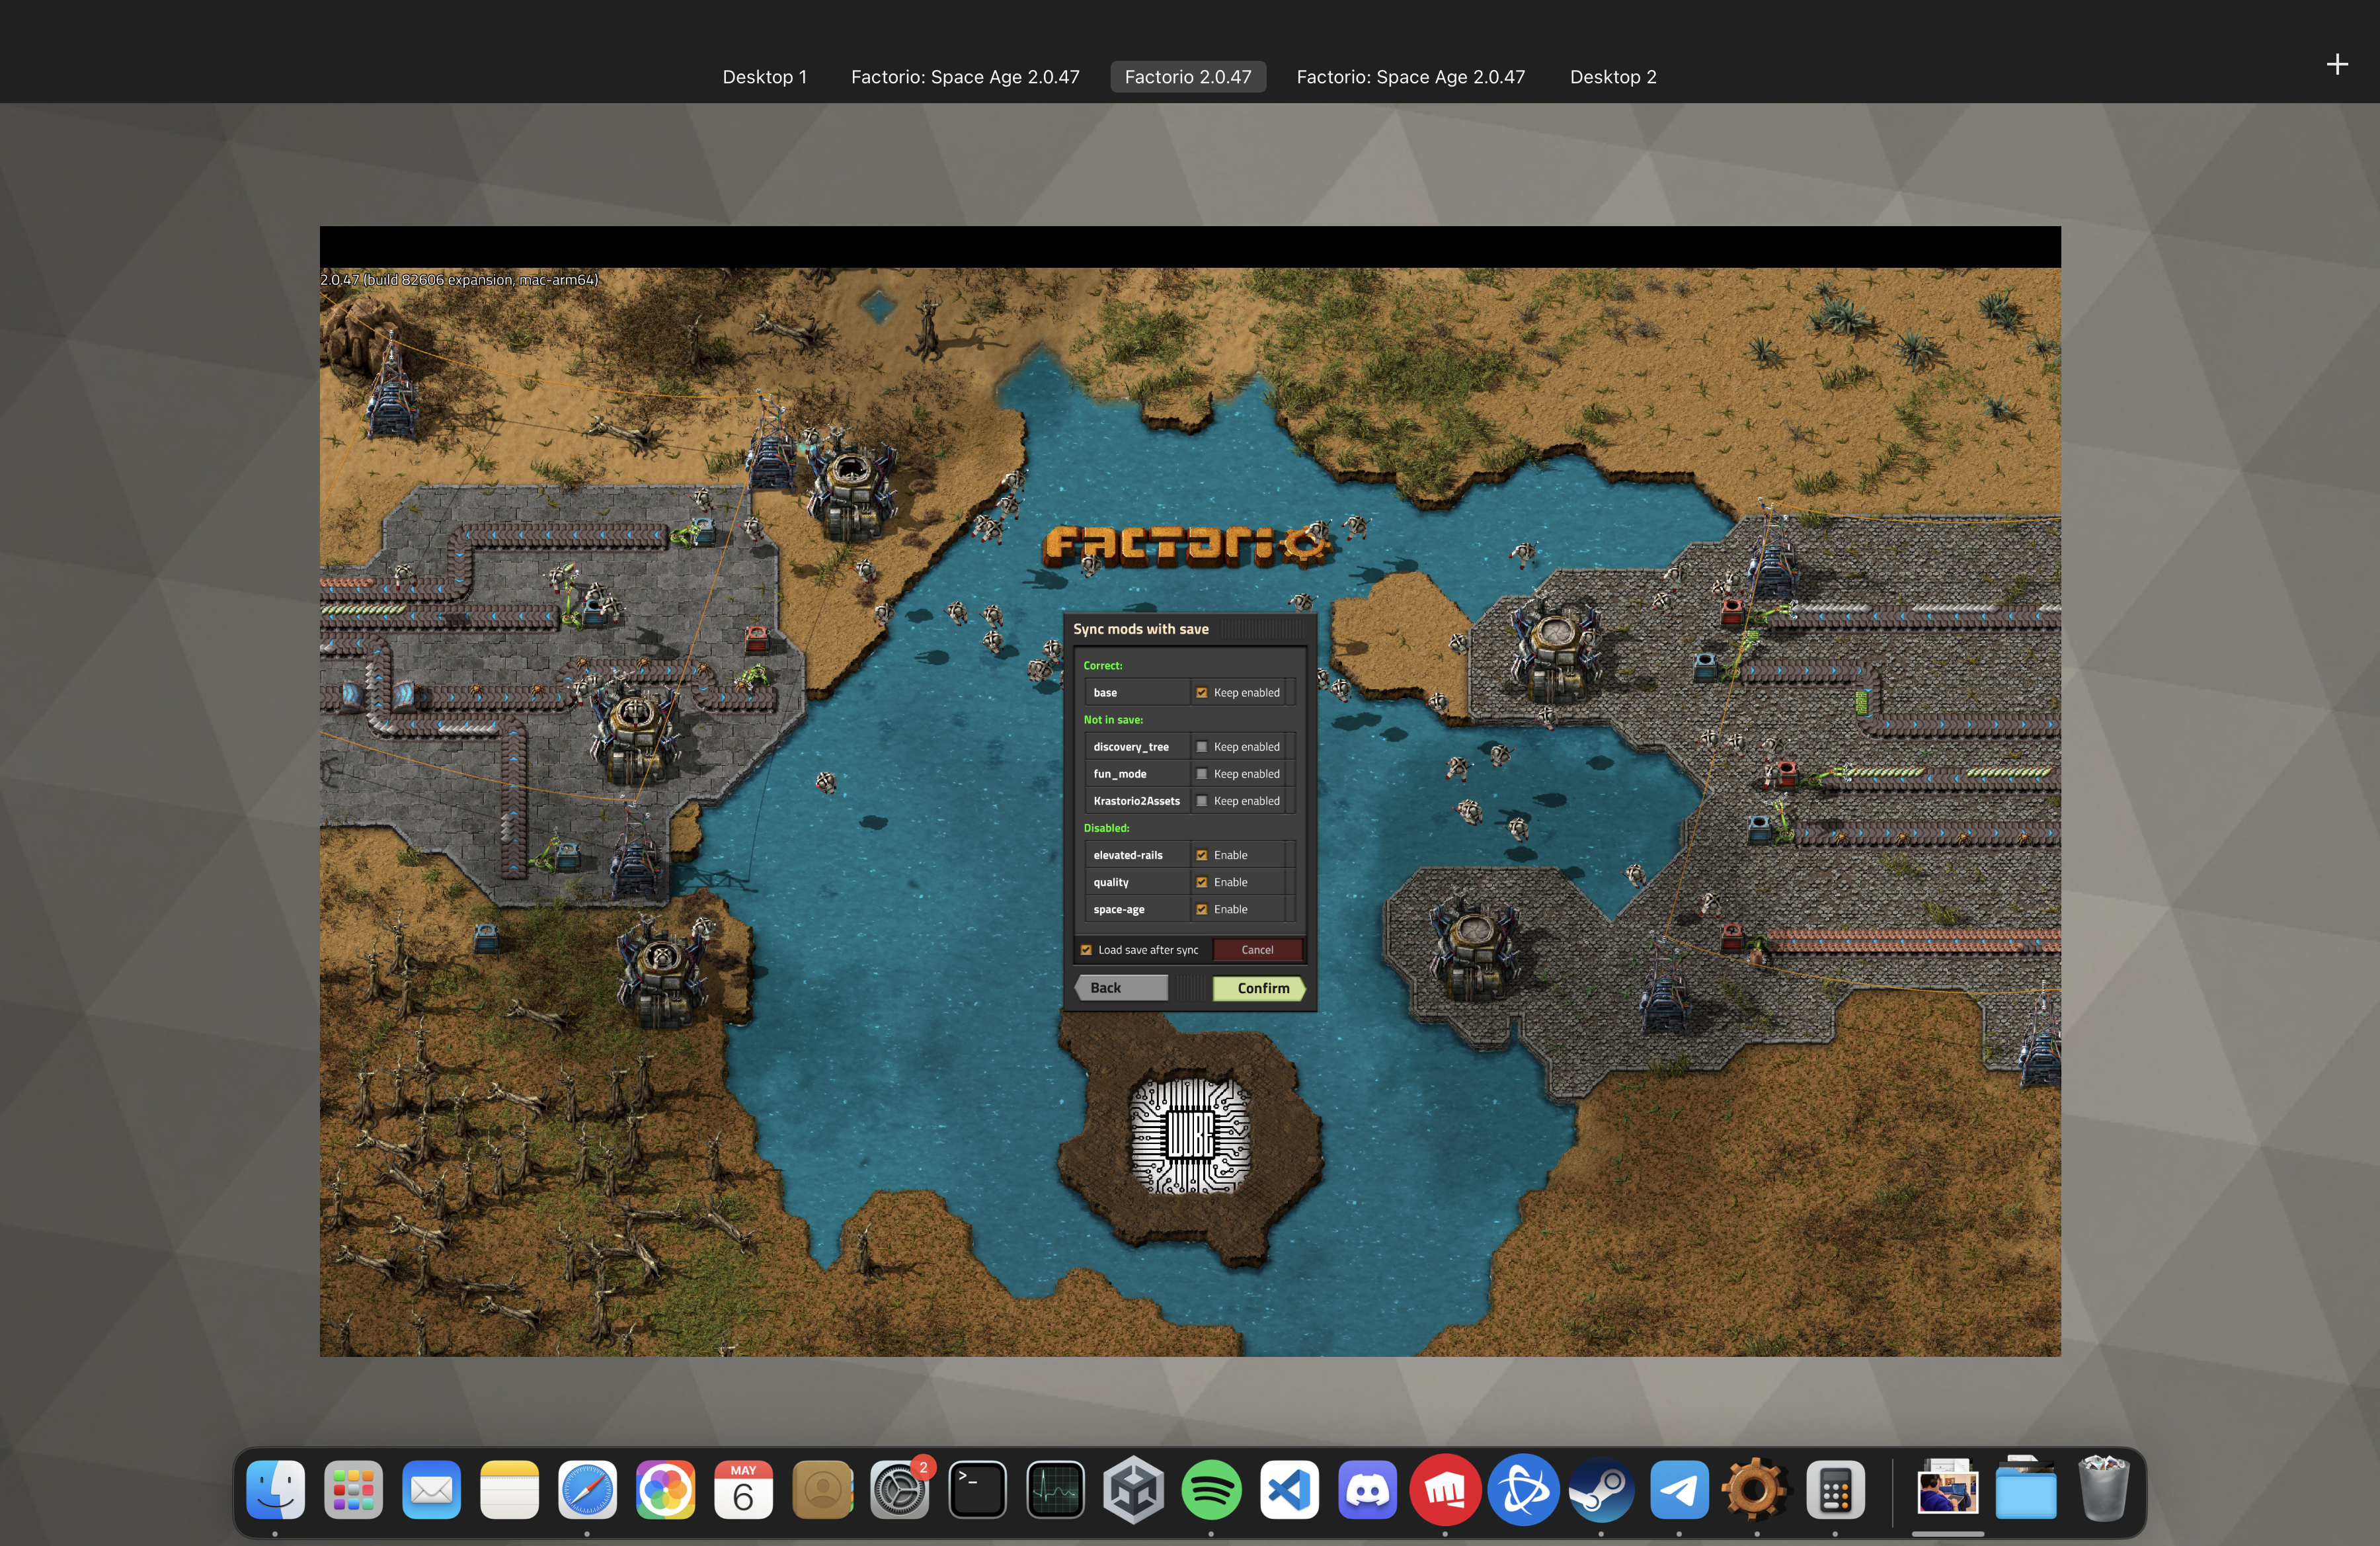Click the green Confirm button
The image size is (2380, 1546).
(1259, 988)
